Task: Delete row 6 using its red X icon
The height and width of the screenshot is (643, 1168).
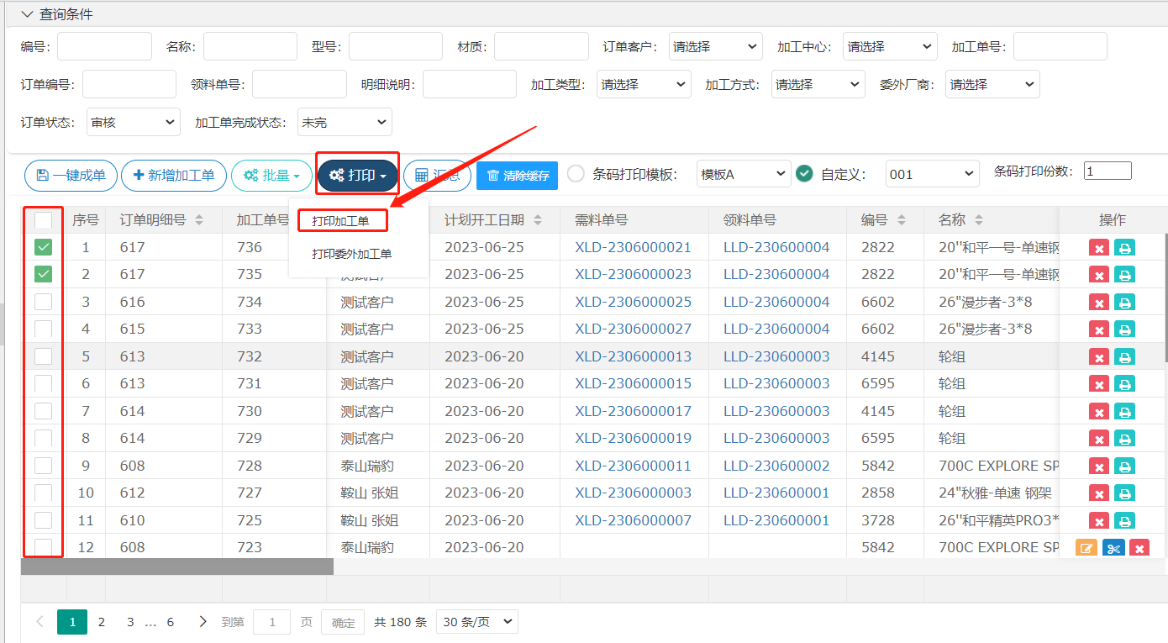Action: coord(1098,385)
